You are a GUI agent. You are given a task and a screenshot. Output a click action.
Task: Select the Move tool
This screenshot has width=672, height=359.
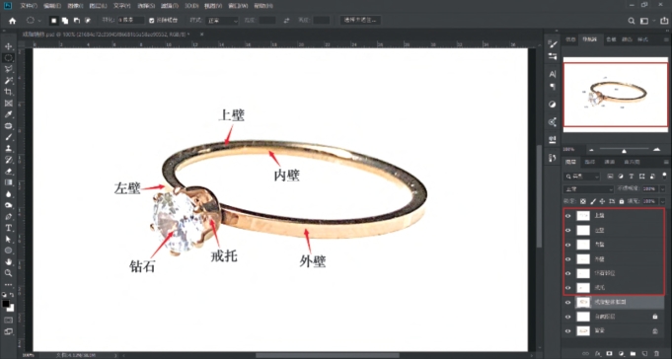click(8, 46)
